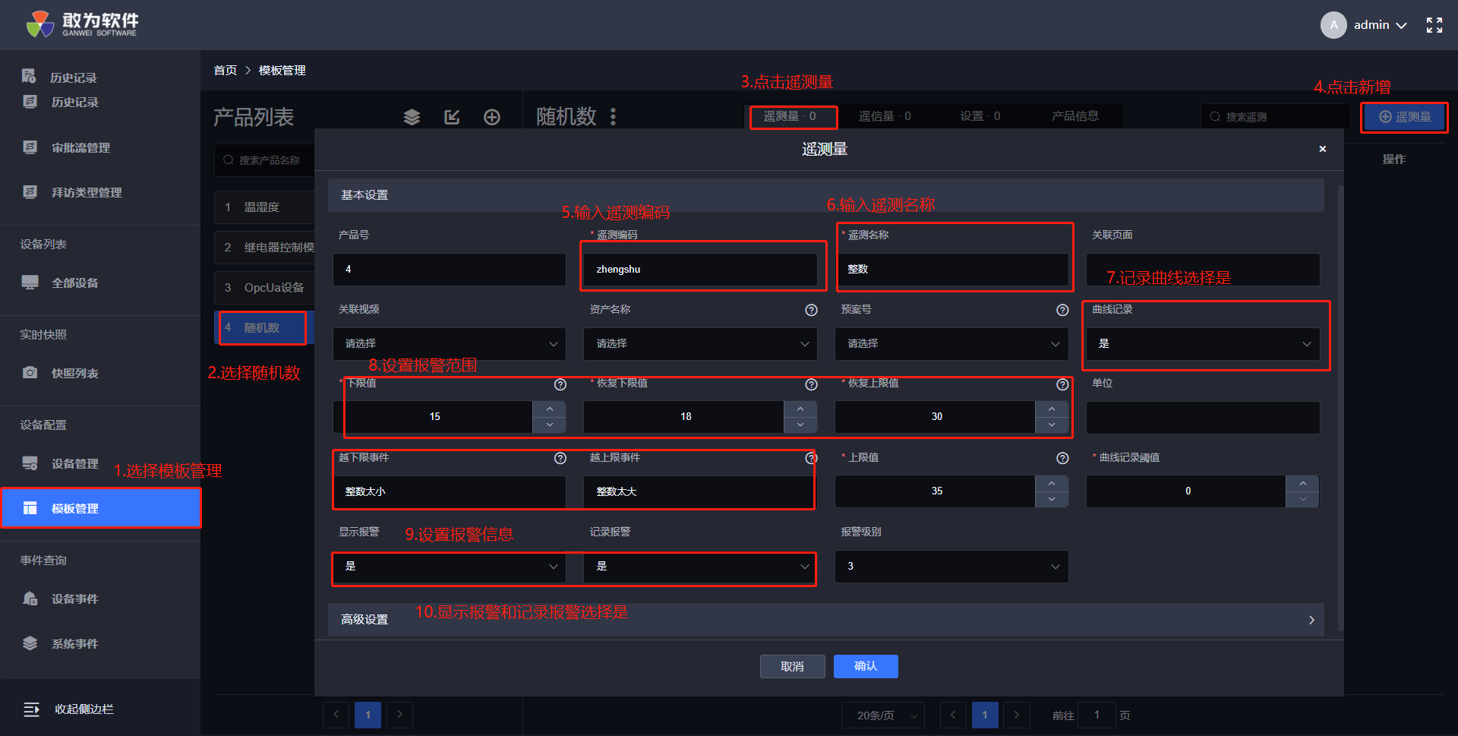The image size is (1458, 736).
Task: Click the fullscreen icon in top bar
Action: point(1434,25)
